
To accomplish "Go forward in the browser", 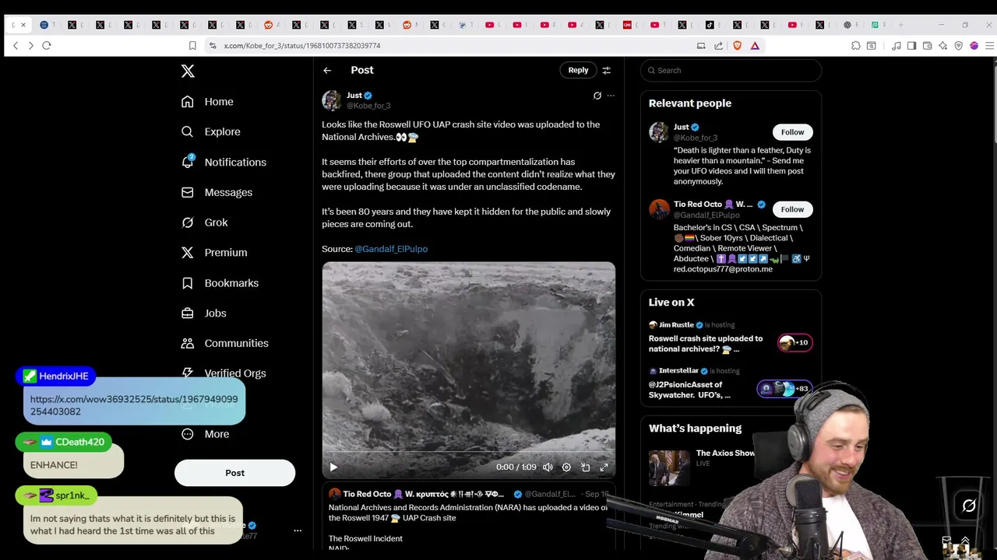I will 31,46.
